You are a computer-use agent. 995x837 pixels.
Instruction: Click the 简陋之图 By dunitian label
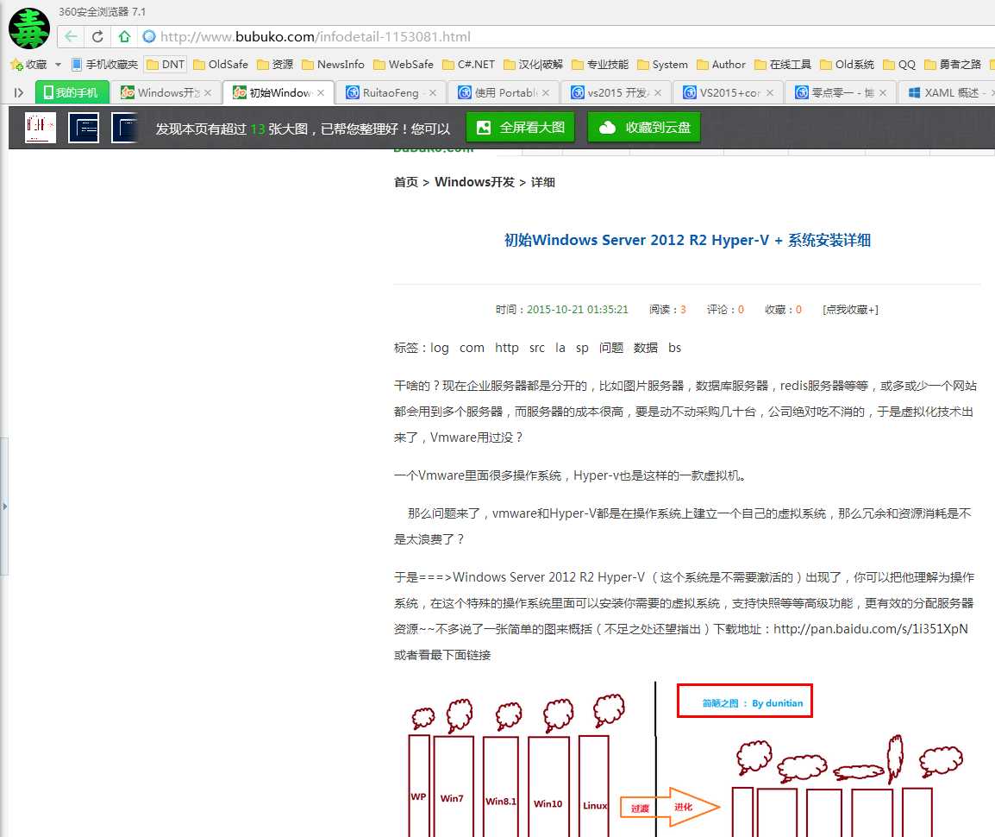coord(753,703)
